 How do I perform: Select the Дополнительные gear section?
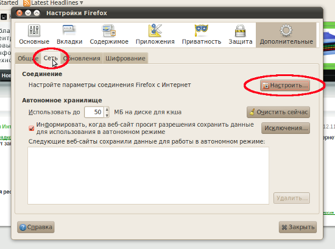click(286, 35)
